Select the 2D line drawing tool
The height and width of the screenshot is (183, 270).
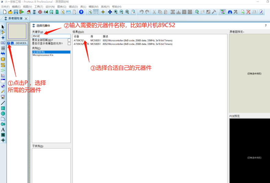click(3, 103)
